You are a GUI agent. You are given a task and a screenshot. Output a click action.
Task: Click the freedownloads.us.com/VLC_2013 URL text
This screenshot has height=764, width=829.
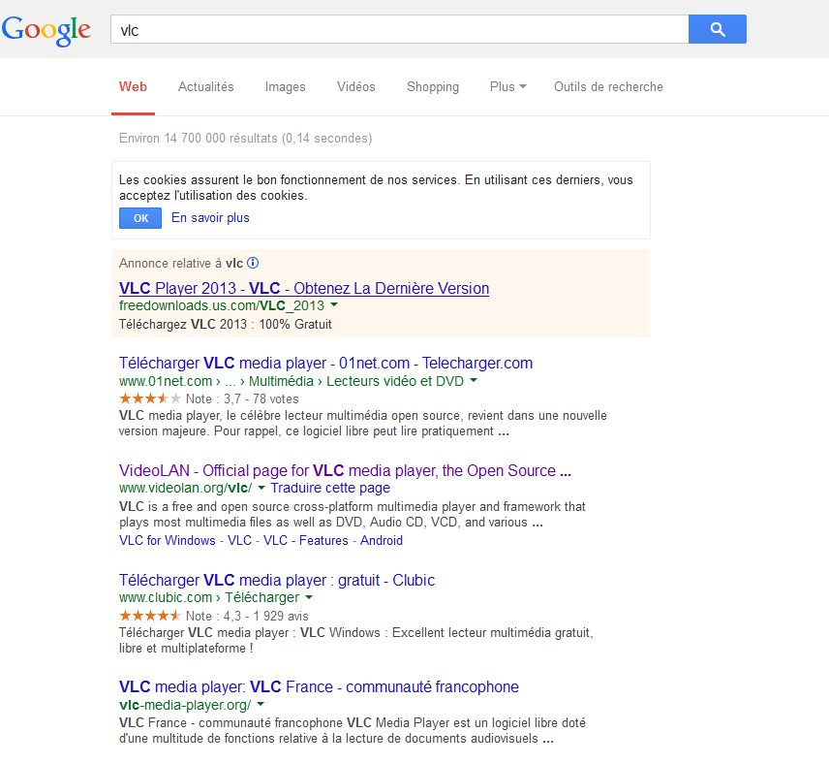point(222,305)
